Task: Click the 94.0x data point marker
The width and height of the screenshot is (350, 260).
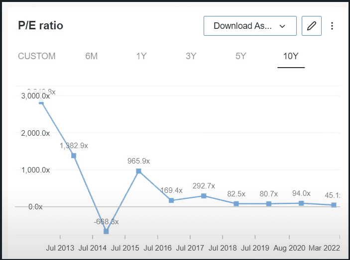Action: tap(301, 203)
